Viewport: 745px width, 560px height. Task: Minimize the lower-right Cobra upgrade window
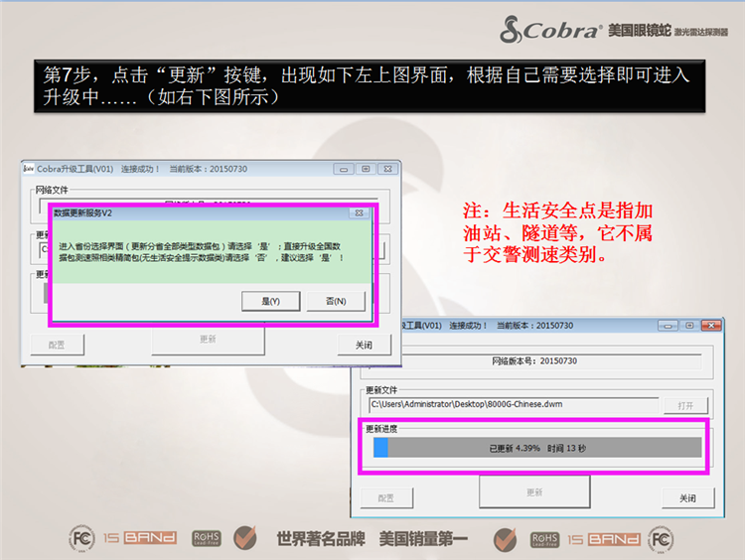669,326
